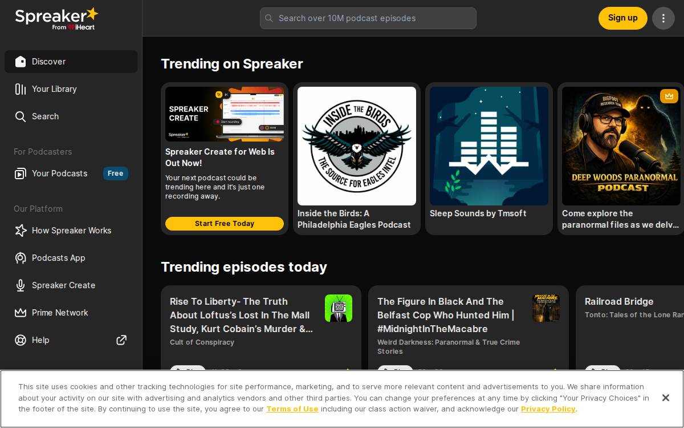The height and width of the screenshot is (428, 684).
Task: Click the Free badge next to Your Podcasts
Action: tap(116, 173)
